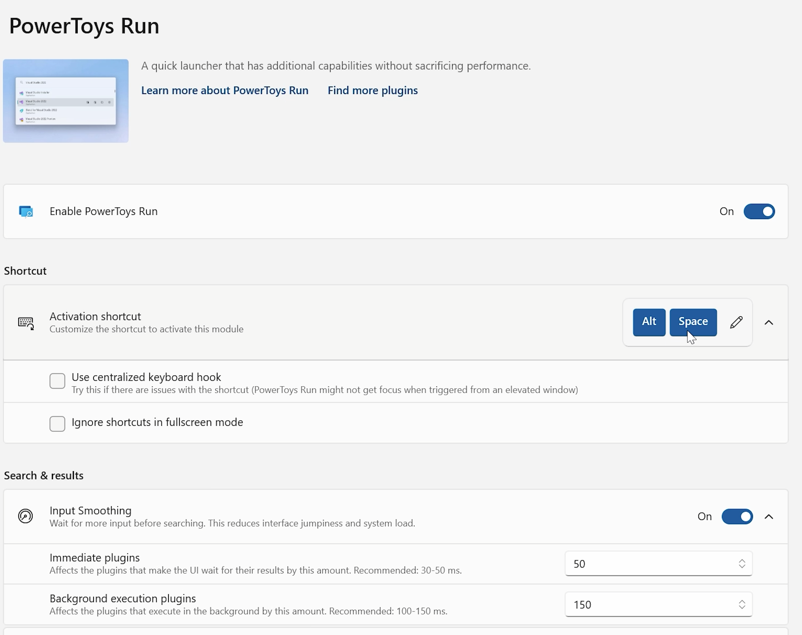Increase the Immediate plugins value using up arrow
Viewport: 802px width, 635px height.
742,561
